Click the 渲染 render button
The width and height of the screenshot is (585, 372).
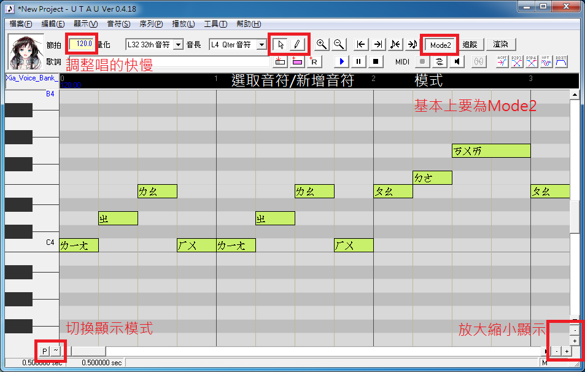click(x=501, y=44)
